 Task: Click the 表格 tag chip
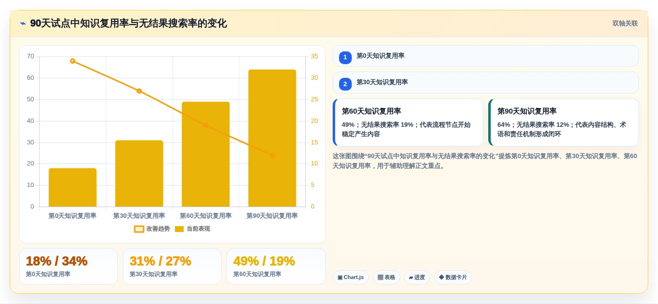[386, 278]
